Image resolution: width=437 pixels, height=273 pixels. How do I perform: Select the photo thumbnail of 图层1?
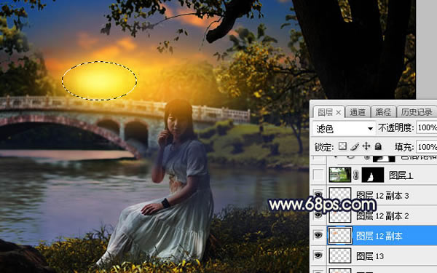coord(340,175)
